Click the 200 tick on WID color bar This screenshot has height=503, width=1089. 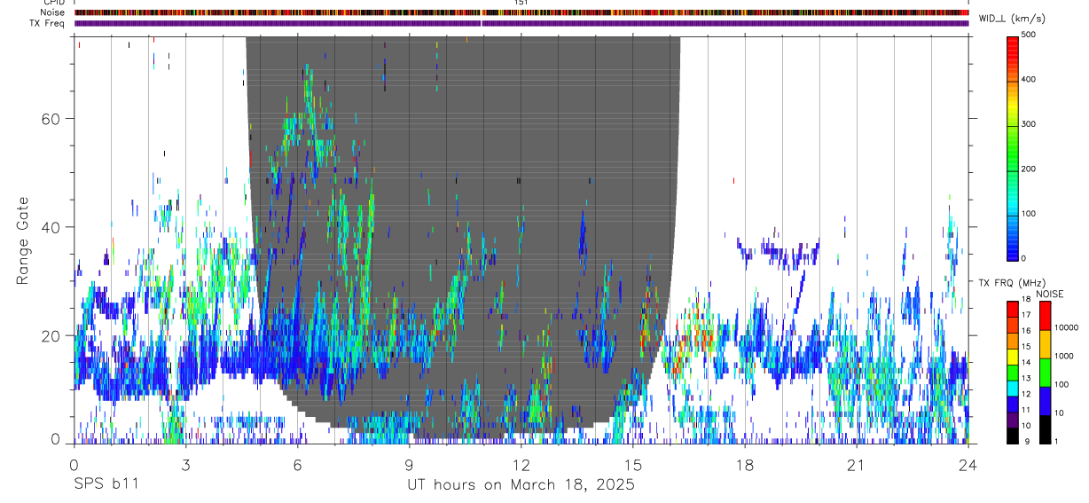point(1030,169)
